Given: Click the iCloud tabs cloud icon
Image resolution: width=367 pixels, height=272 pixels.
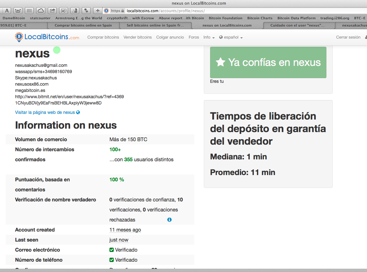Looking at the screenshot, I should pos(41,11).
